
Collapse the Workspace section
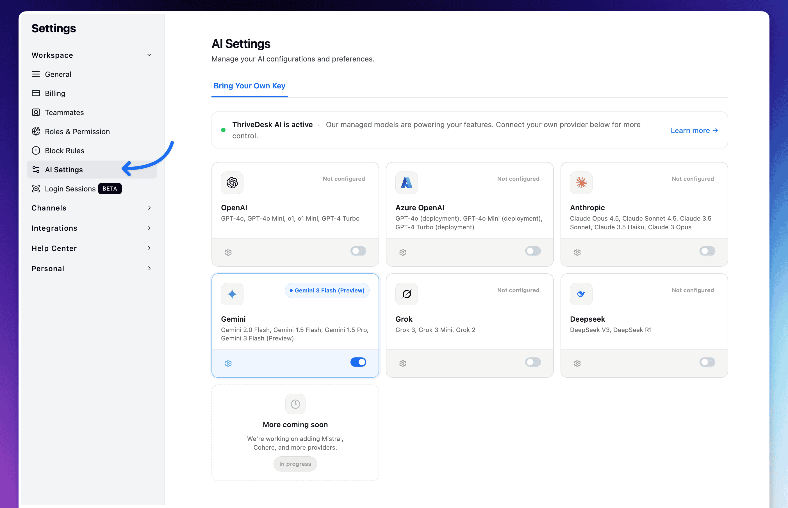(92, 55)
